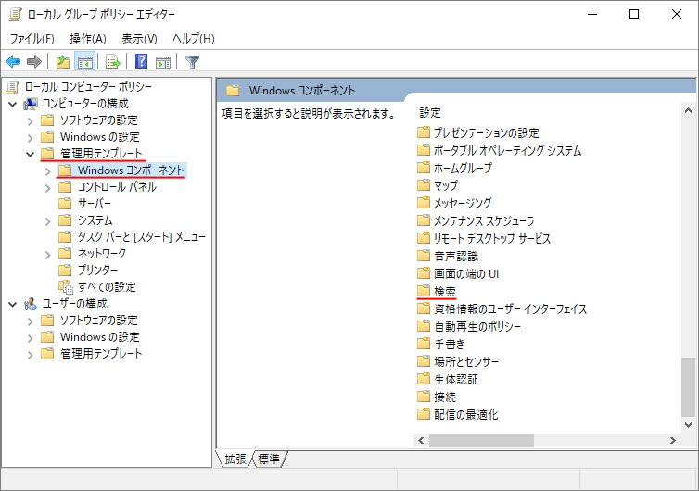Click the Export List toolbar icon
The height and width of the screenshot is (491, 699).
[x=113, y=61]
